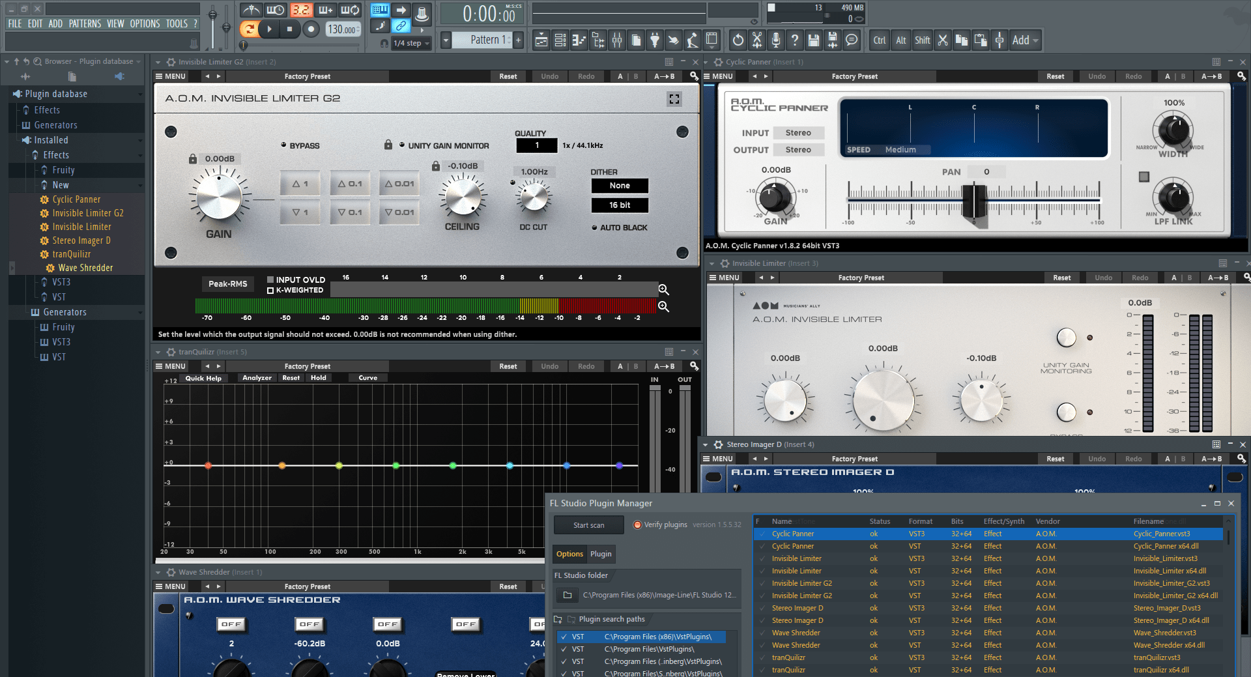The image size is (1251, 677).
Task: Switch to Options tab in Plugin Manager
Action: point(569,554)
